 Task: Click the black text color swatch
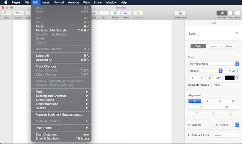(230, 78)
